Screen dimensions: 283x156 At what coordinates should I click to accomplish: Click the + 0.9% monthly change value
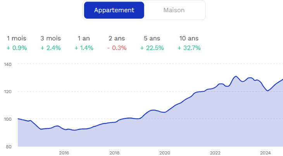(x=17, y=48)
